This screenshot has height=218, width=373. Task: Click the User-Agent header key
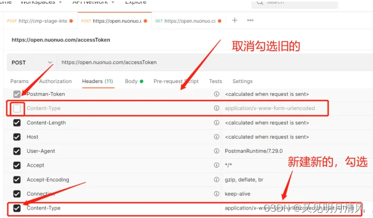41,151
